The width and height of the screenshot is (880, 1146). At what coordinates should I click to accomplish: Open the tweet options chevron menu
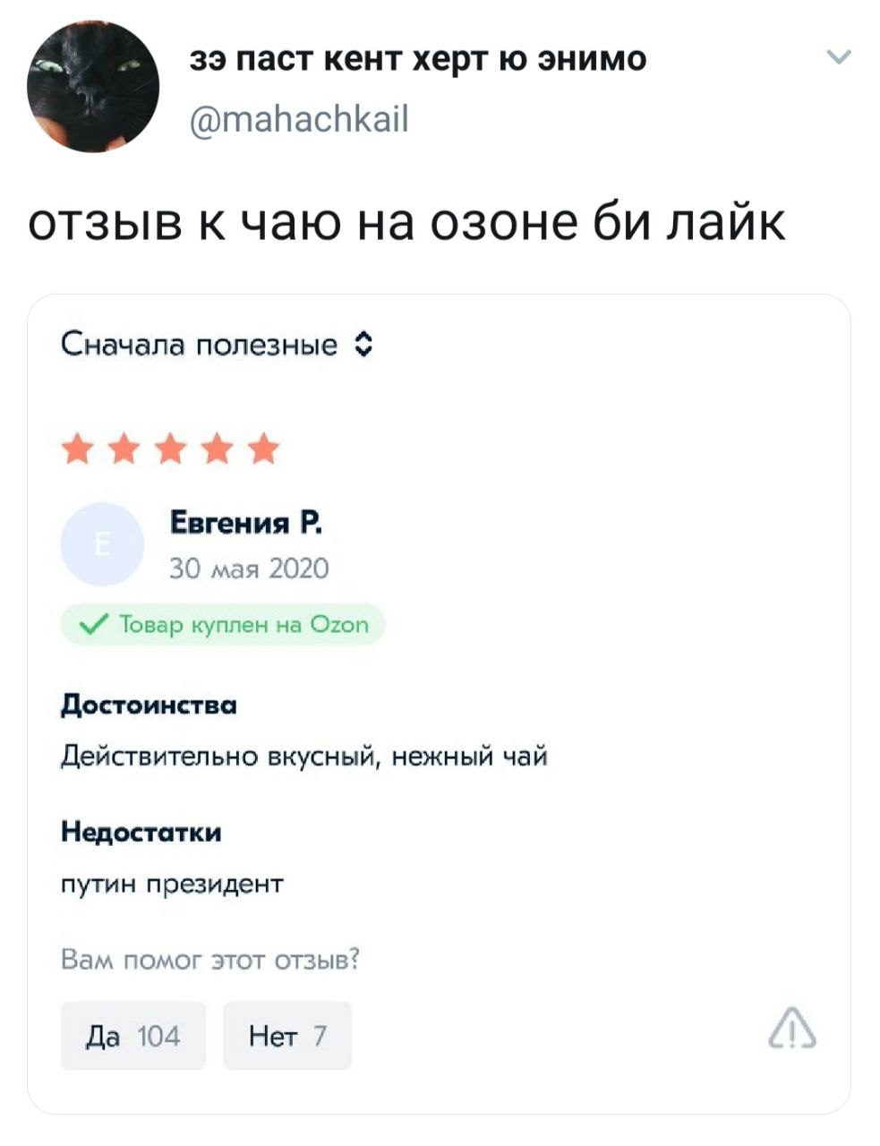(x=840, y=56)
